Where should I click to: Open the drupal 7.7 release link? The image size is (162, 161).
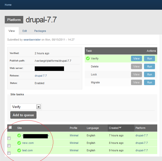(x=41, y=76)
